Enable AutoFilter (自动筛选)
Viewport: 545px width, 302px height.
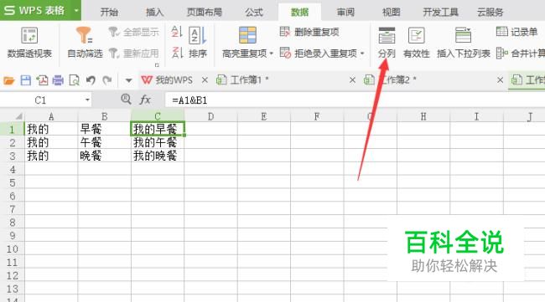85,43
